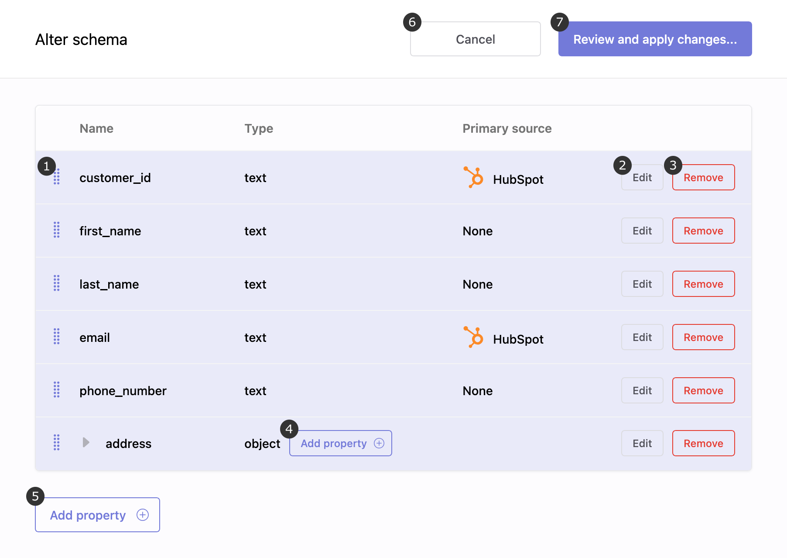Click the drag handle beside last_name
The width and height of the screenshot is (787, 558).
tap(57, 283)
